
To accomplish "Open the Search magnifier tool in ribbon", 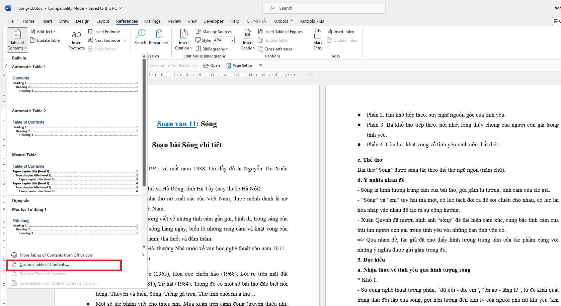I will pos(140,37).
